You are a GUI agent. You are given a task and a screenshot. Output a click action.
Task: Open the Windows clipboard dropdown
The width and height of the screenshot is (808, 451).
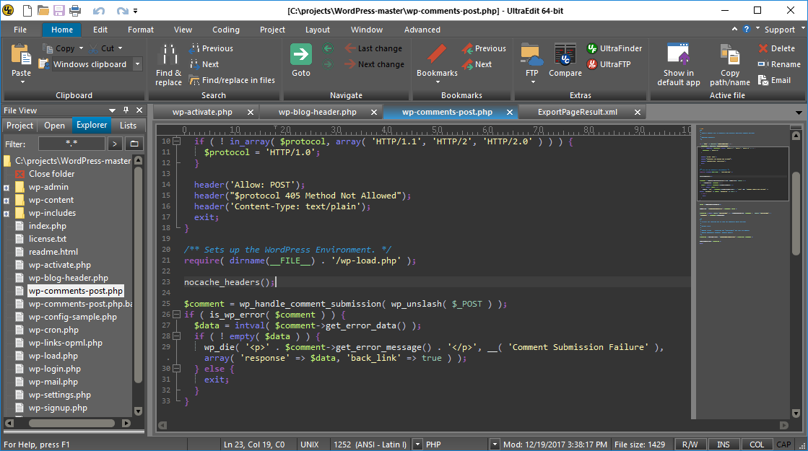point(137,64)
